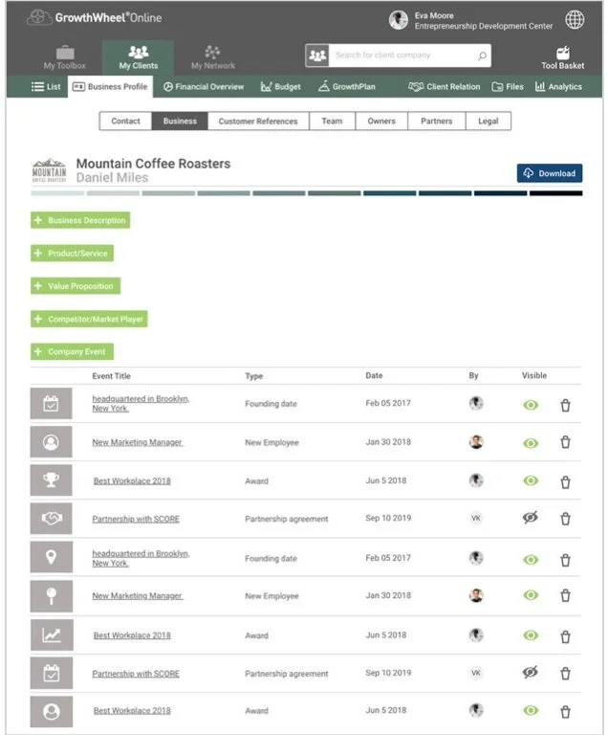This screenshot has height=735, width=608.
Task: Delete the pushpin-icon New Marketing Manager event
Action: 565,595
